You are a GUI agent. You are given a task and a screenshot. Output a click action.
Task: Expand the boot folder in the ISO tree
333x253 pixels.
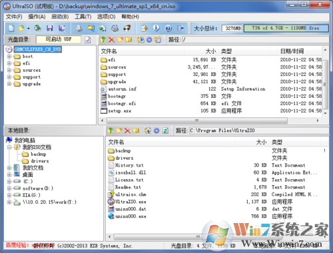(9, 57)
